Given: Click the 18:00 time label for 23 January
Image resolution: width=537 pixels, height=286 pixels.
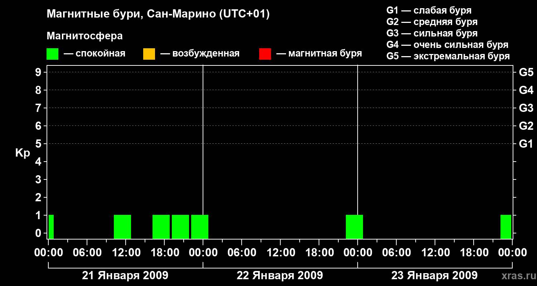Looking at the screenshot, I should tap(474, 253).
